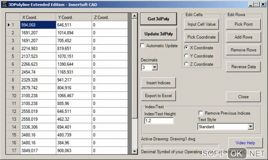
Task: Open the Video Help link
Action: click(x=245, y=143)
